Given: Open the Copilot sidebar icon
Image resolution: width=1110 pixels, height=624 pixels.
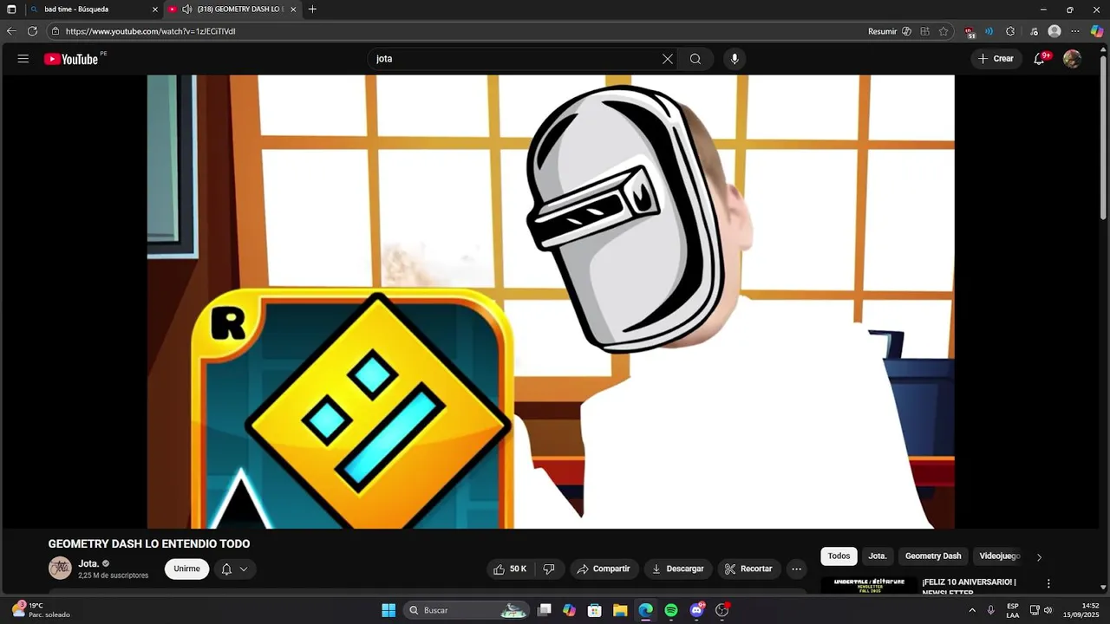Looking at the screenshot, I should [x=1097, y=31].
